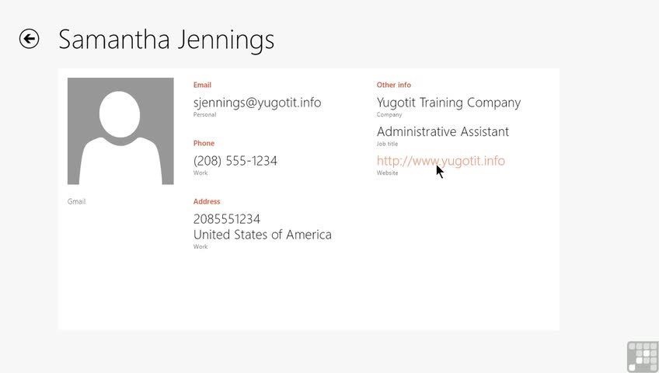Screen dimensions: 659x373
Task: Click the Address section header
Action: (207, 202)
